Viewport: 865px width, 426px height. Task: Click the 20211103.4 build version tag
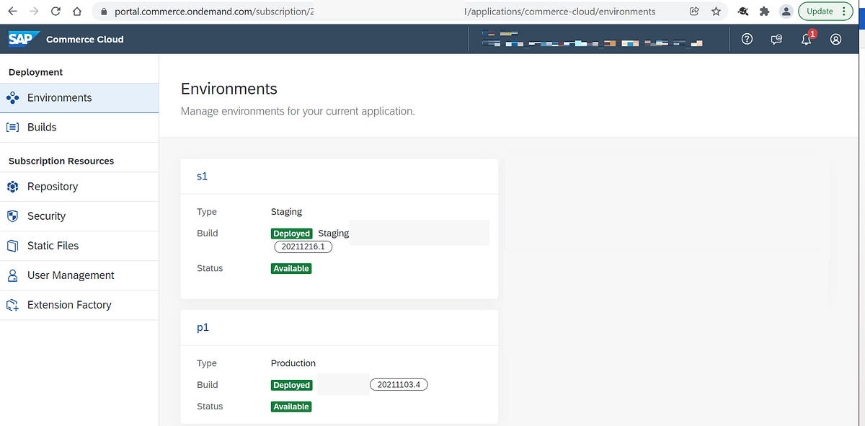coord(399,384)
